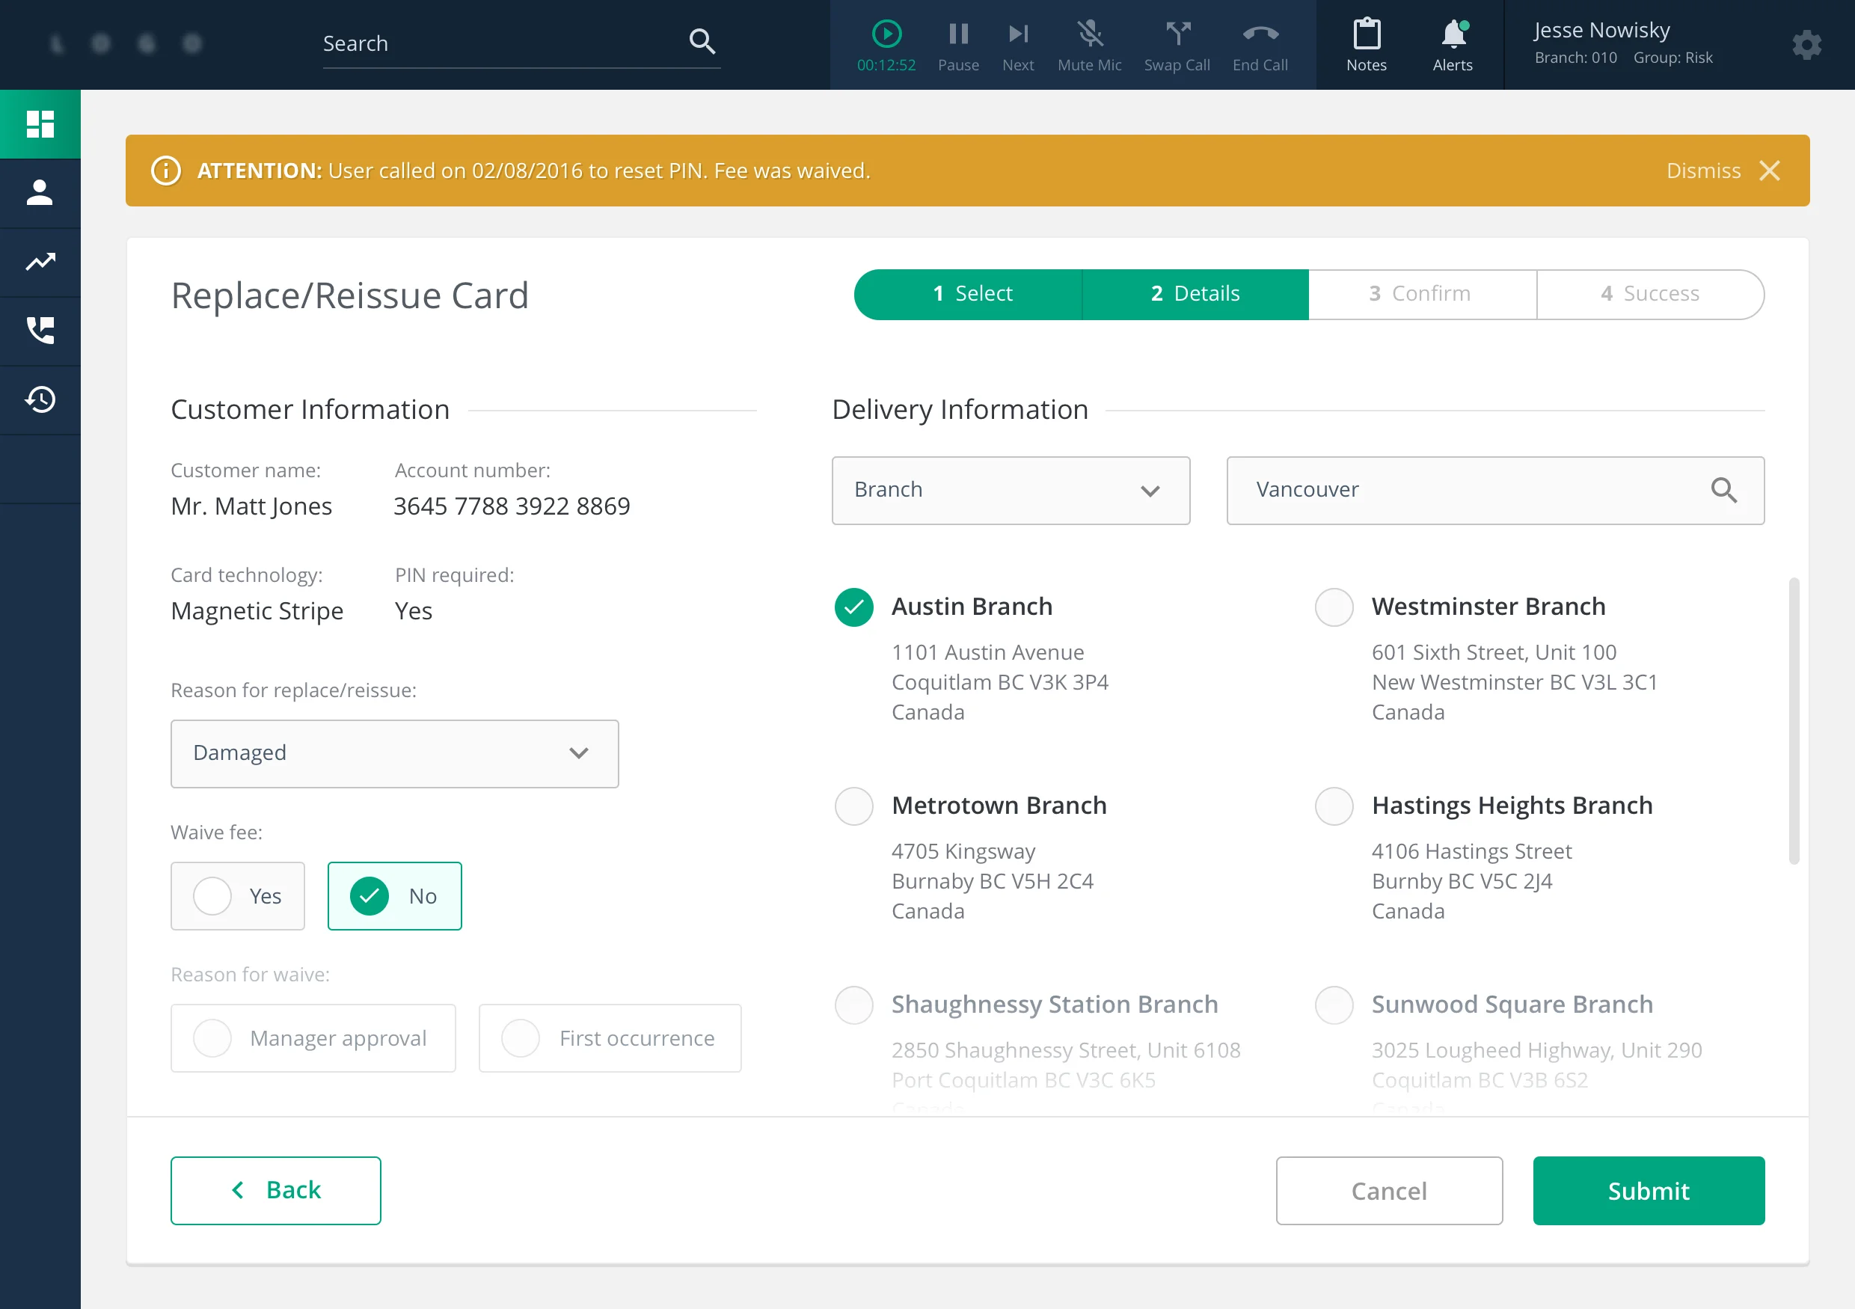
Task: Click account number 3645 7788 3922 8869
Action: coord(512,506)
